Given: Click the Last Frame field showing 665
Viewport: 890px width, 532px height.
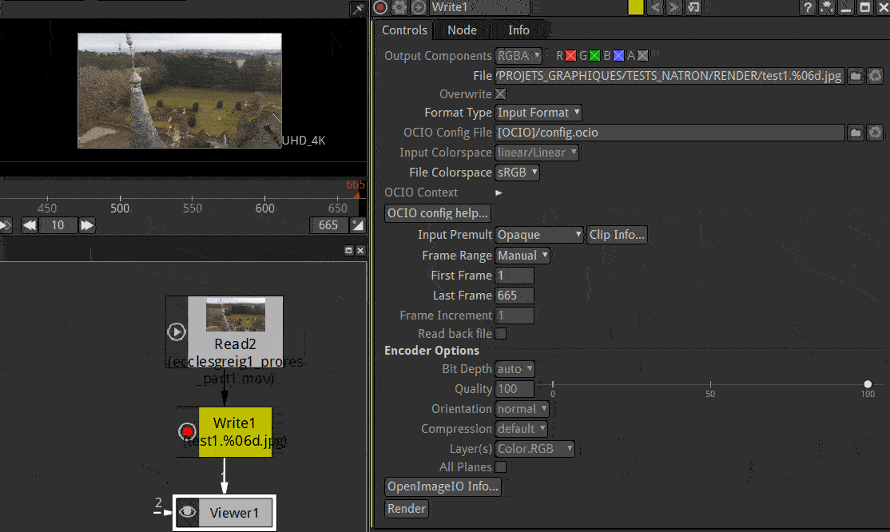Looking at the screenshot, I should pyautogui.click(x=515, y=296).
